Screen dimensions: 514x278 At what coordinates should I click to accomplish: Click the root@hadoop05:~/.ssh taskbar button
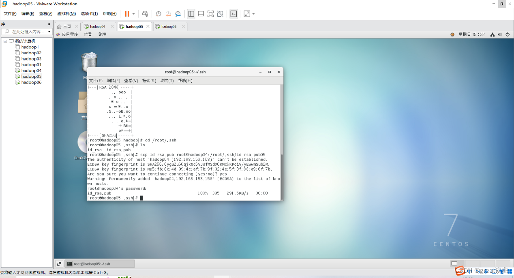pos(100,264)
